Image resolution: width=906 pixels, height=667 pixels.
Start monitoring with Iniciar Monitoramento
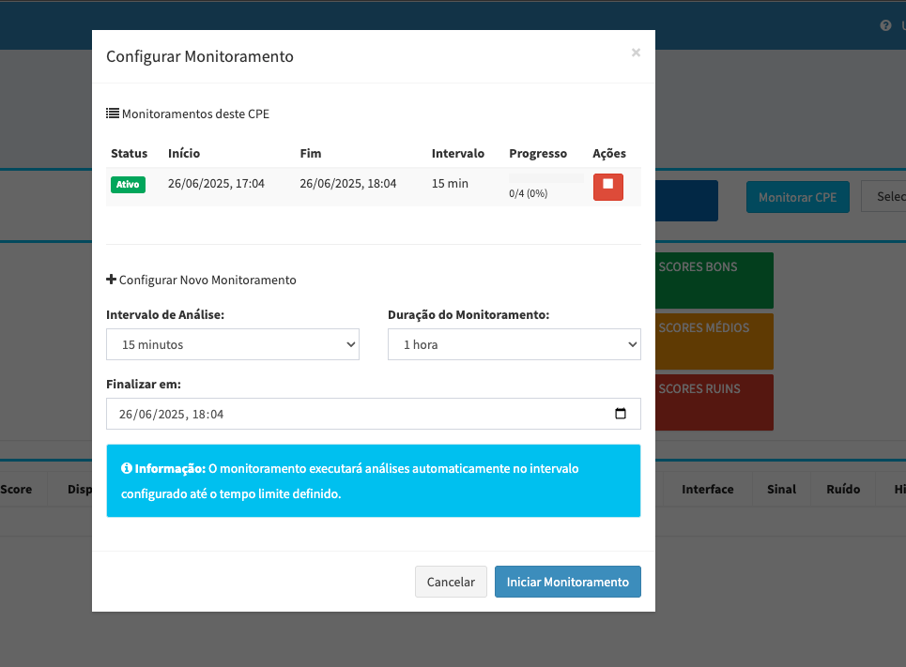pos(567,582)
